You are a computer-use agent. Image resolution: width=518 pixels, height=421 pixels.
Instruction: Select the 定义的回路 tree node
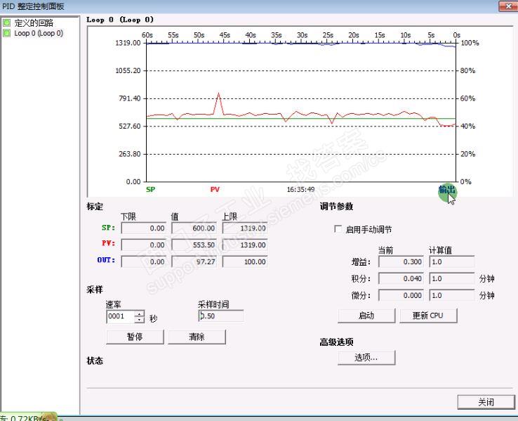[x=34, y=22]
